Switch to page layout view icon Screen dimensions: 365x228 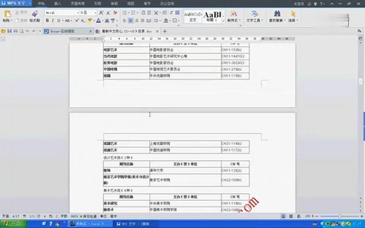tap(284, 217)
